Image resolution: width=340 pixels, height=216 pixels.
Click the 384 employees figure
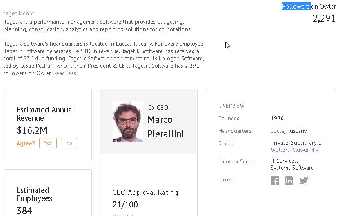point(24,210)
